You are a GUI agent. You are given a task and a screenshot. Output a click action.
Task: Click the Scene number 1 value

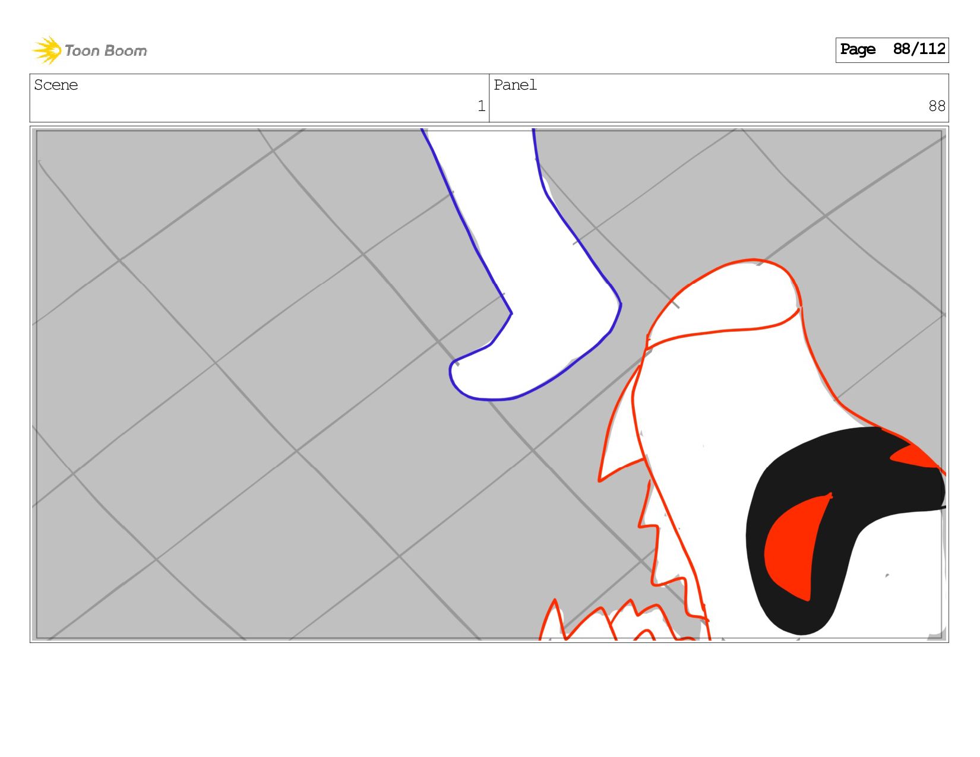point(482,106)
